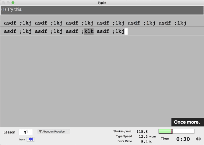Toggle the sound speaker icon
This screenshot has height=145, width=204.
[x=198, y=139]
